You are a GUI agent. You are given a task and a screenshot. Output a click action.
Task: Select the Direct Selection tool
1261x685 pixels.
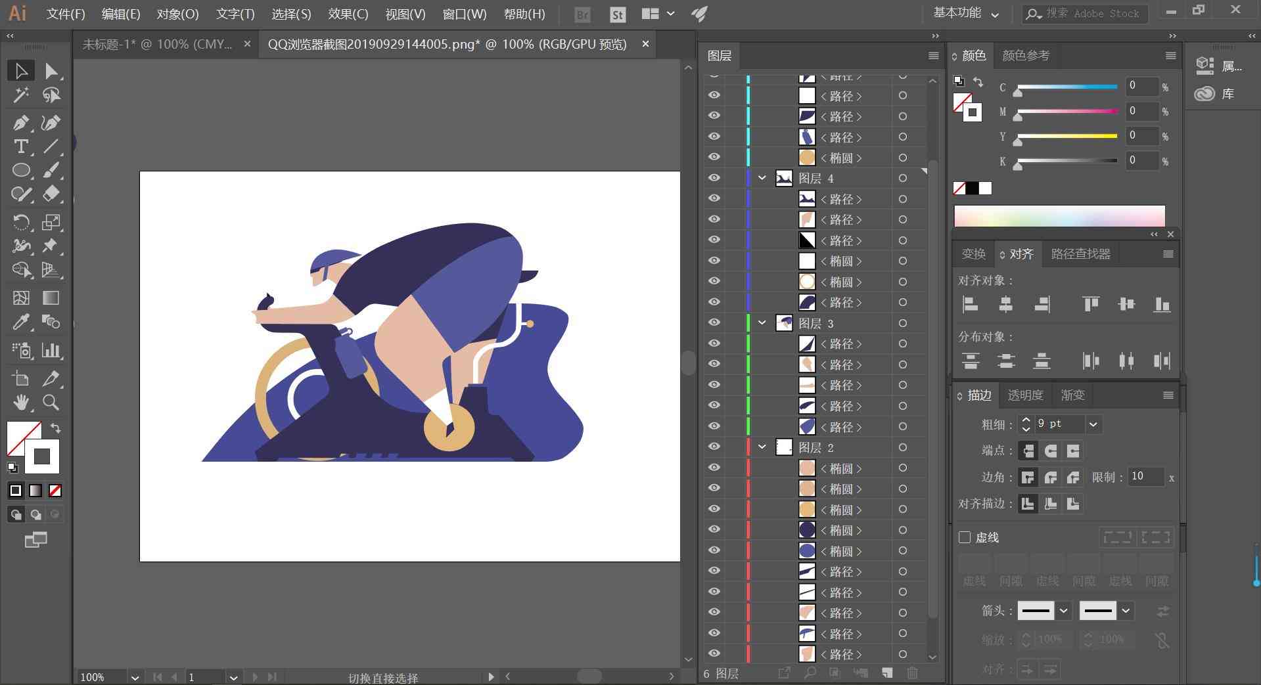51,71
